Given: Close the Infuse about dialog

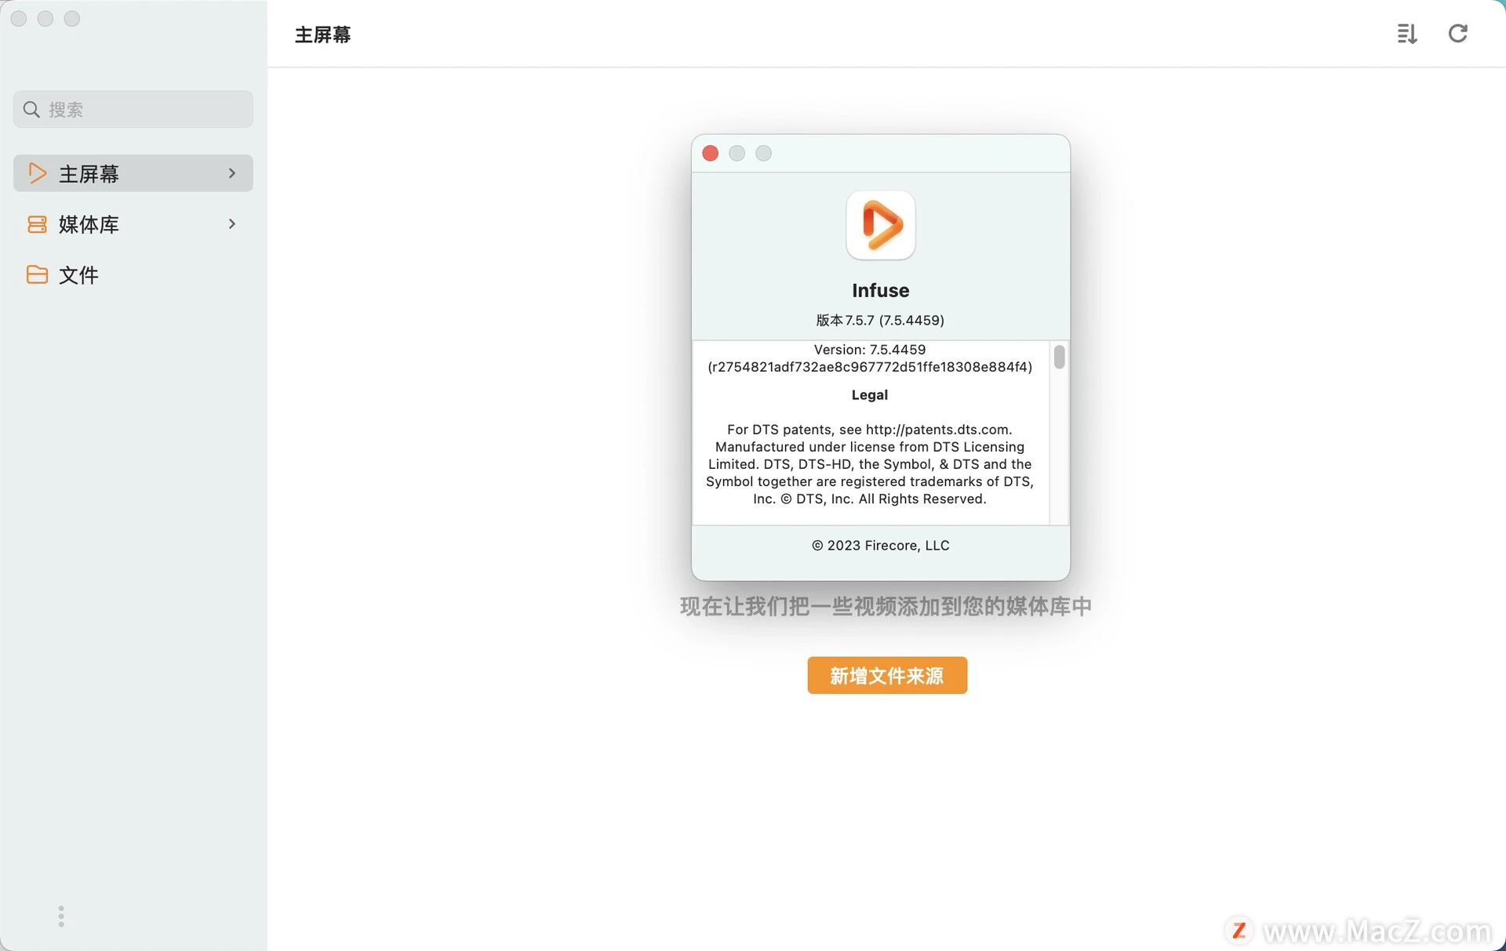Looking at the screenshot, I should coord(711,154).
